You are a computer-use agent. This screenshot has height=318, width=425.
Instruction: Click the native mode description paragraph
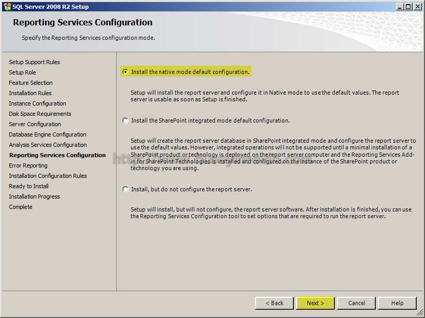click(265, 96)
